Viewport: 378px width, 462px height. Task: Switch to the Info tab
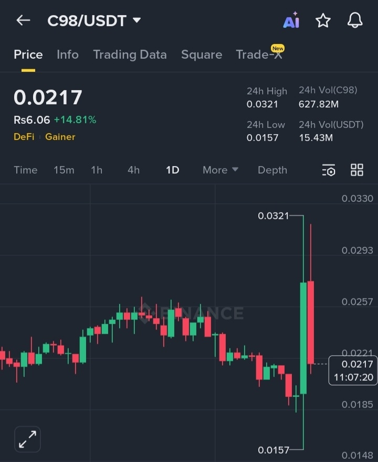coord(68,55)
